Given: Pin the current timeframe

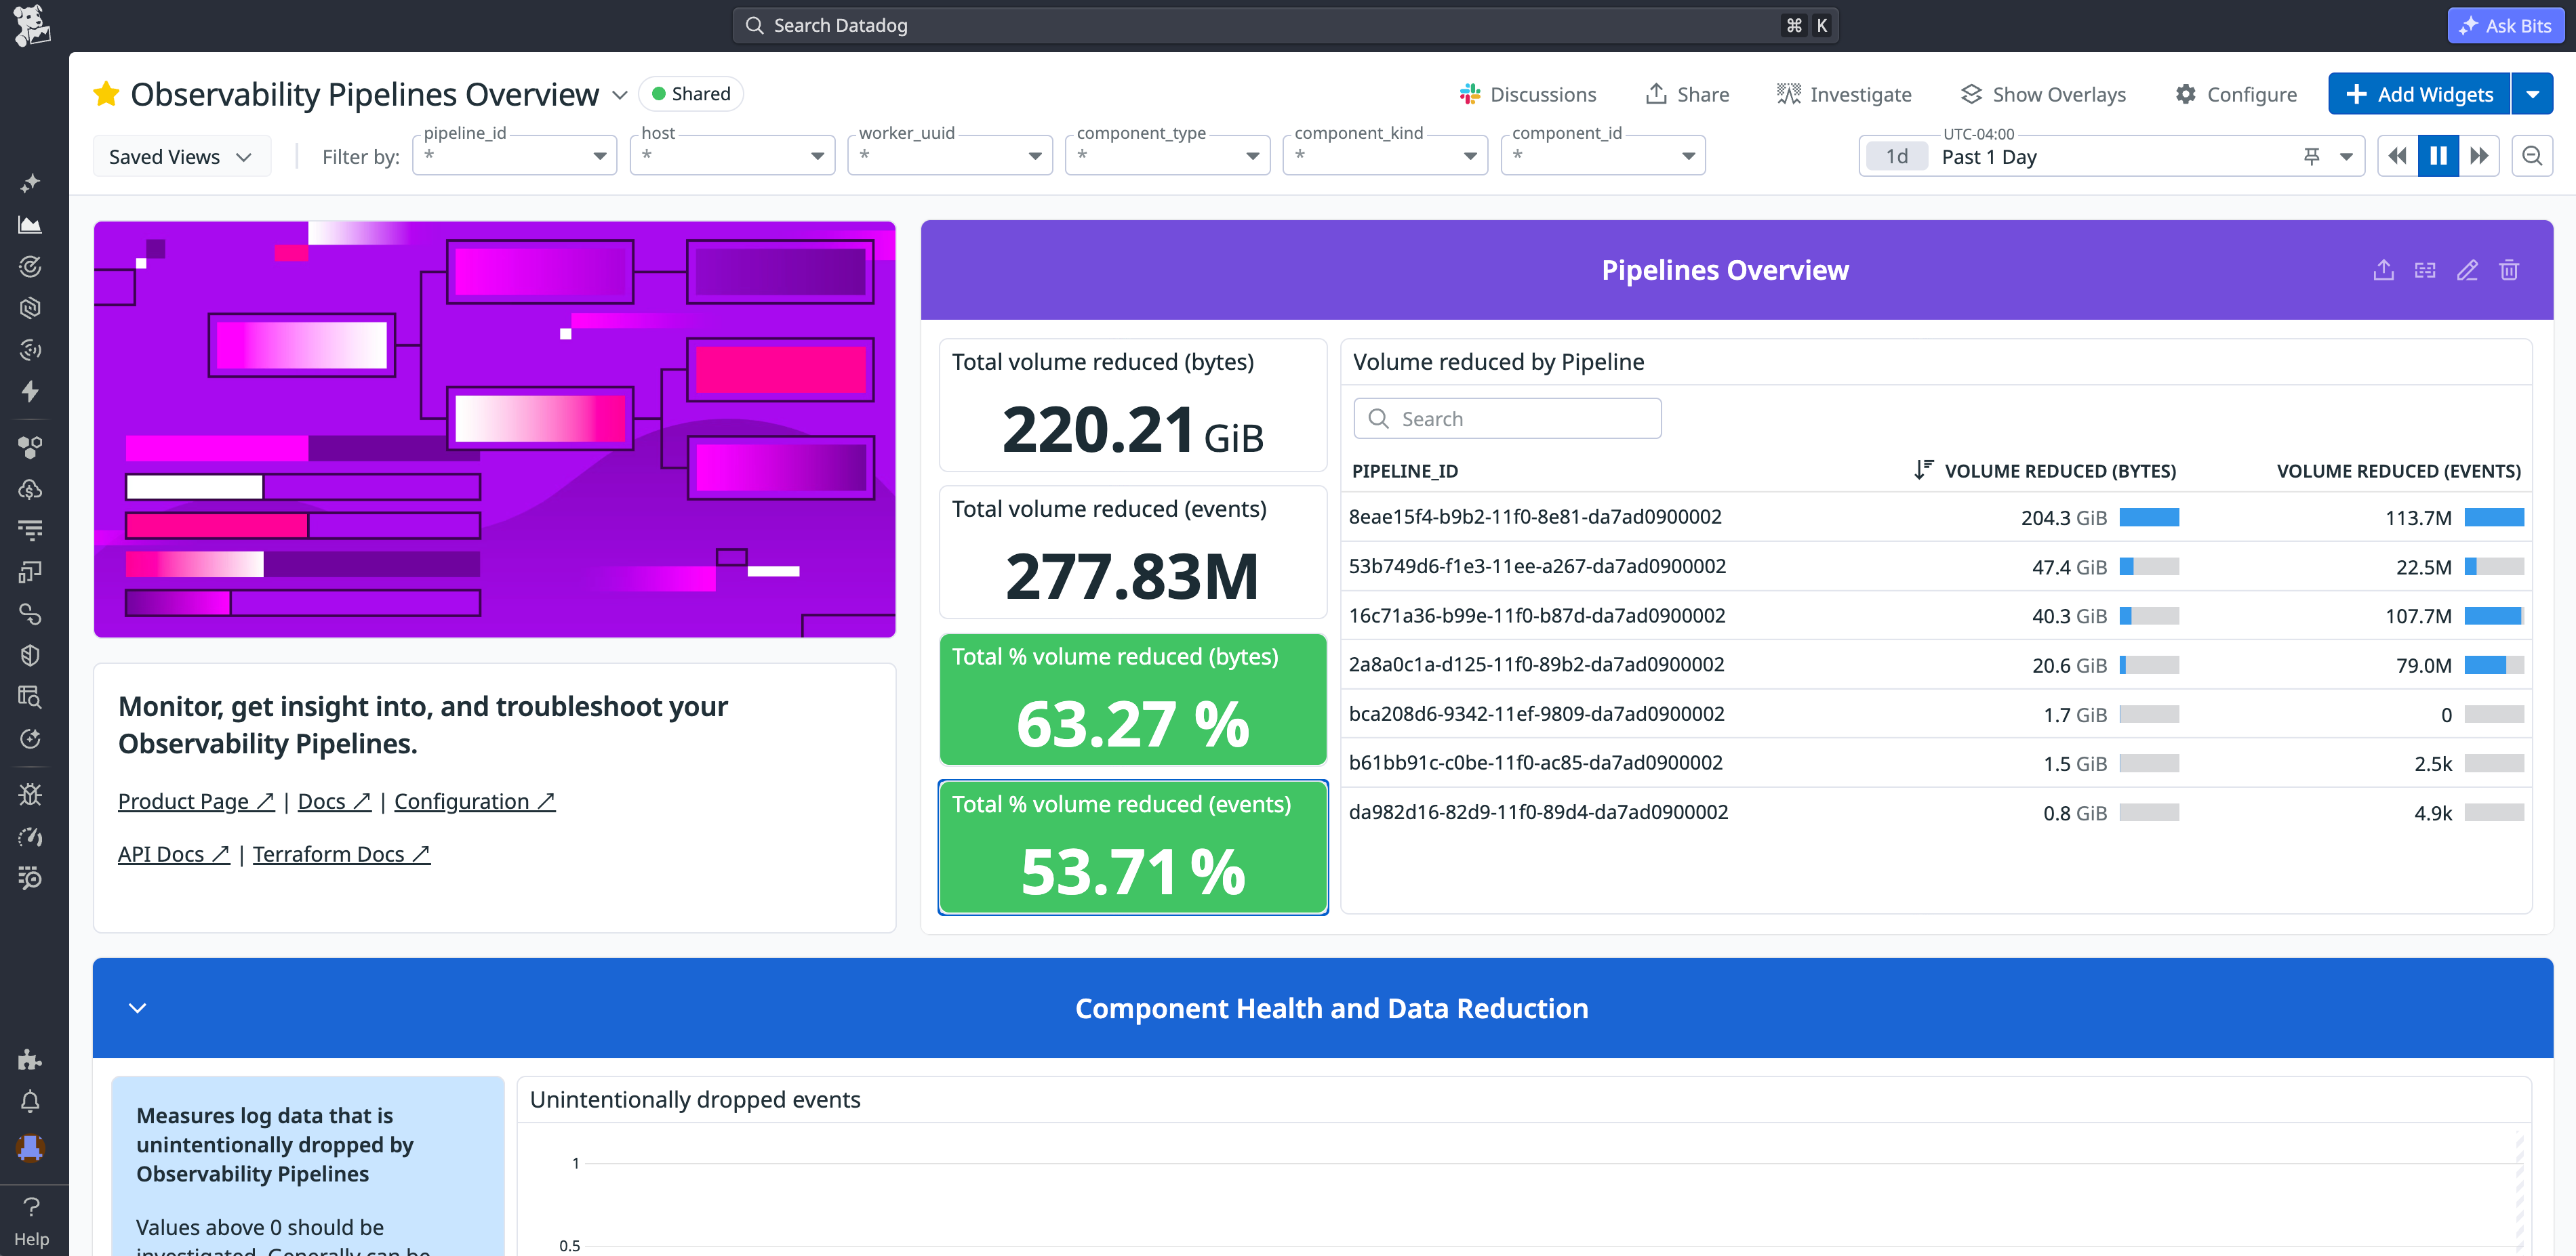Looking at the screenshot, I should (2313, 156).
